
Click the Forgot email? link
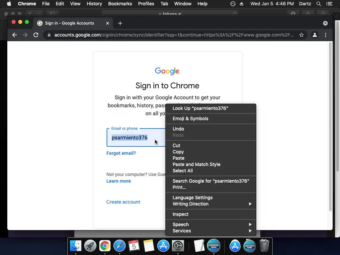[121, 153]
